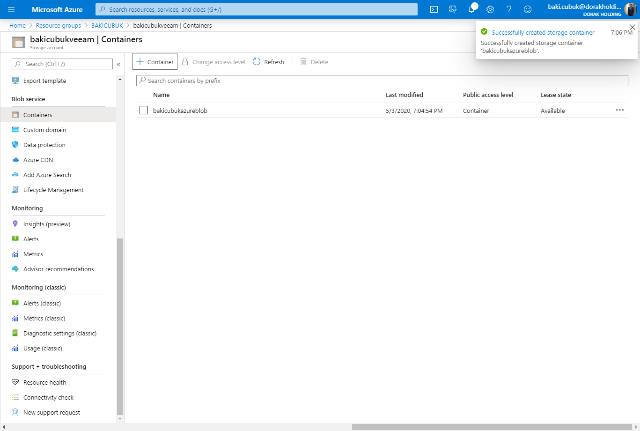Sort by the Name column header
Viewport: 640px width, 431px height.
coord(161,95)
